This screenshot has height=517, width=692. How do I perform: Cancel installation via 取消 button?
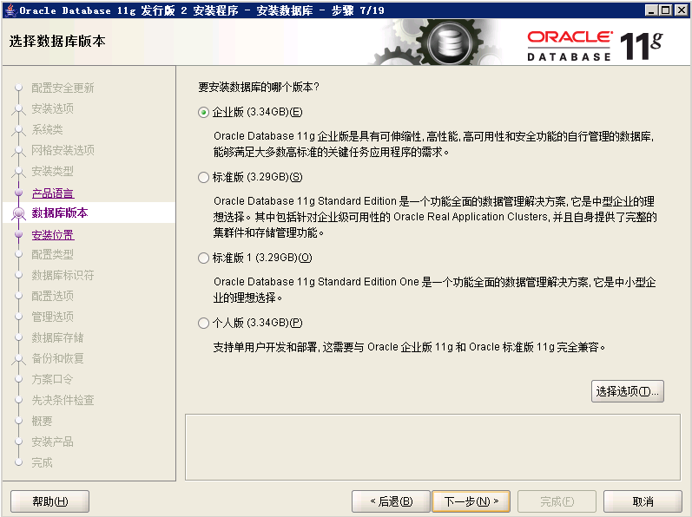[x=643, y=501]
